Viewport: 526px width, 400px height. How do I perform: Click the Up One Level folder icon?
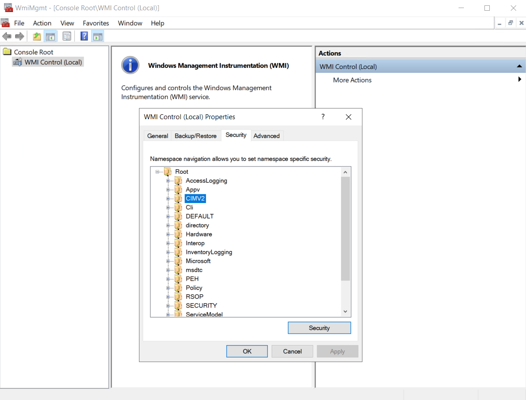[37, 36]
